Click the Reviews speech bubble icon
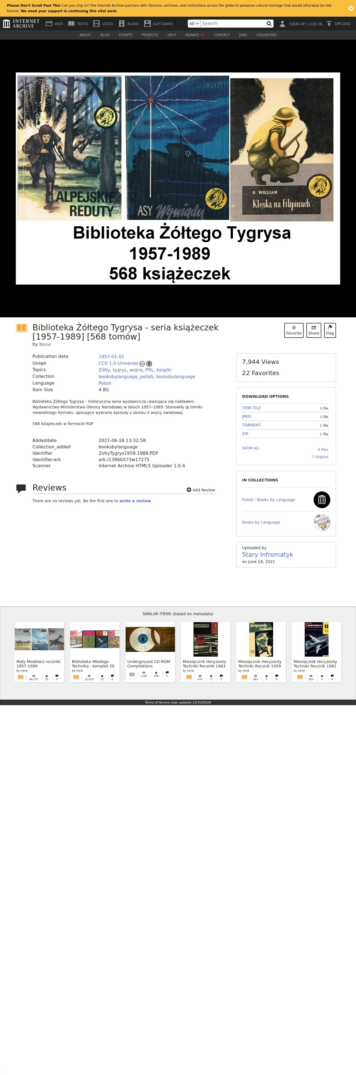 point(21,489)
